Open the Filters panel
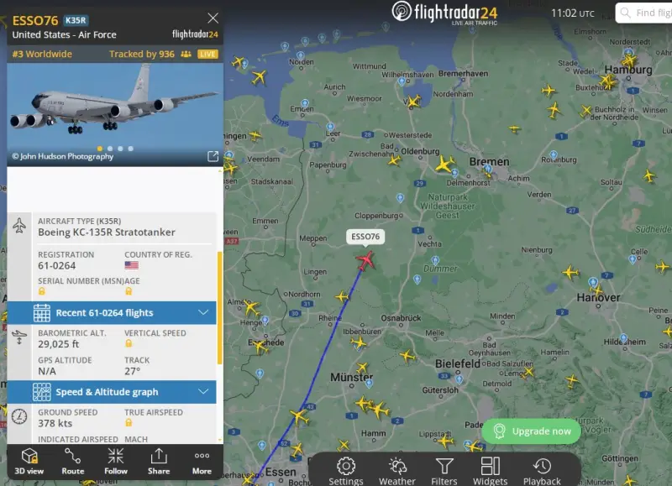Image resolution: width=672 pixels, height=486 pixels. click(444, 471)
